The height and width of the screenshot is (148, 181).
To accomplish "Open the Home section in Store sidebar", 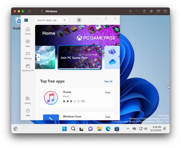I will coord(28,31).
